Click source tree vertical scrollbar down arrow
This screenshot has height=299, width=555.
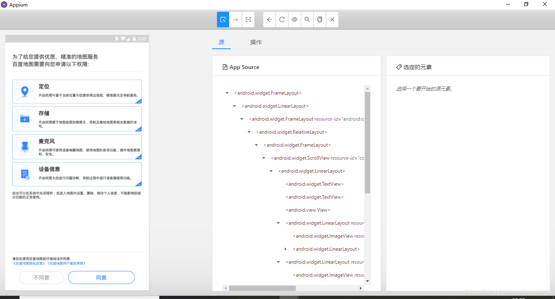tap(367, 281)
